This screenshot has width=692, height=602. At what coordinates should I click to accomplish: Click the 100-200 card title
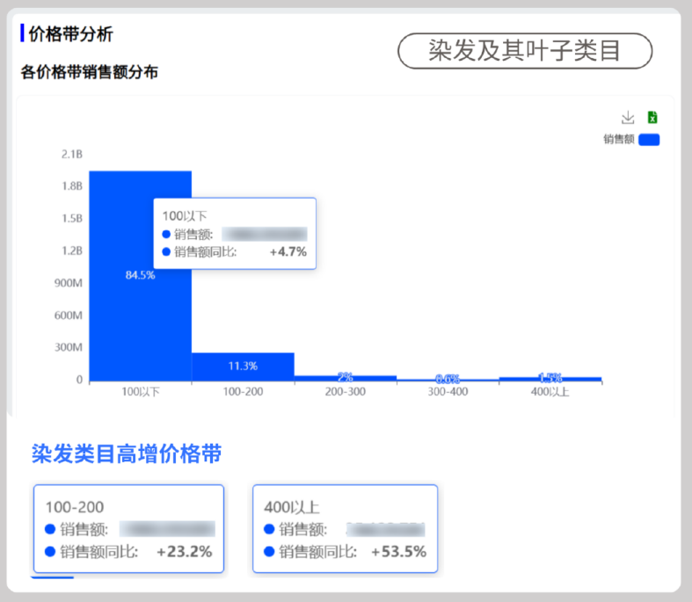(x=75, y=507)
